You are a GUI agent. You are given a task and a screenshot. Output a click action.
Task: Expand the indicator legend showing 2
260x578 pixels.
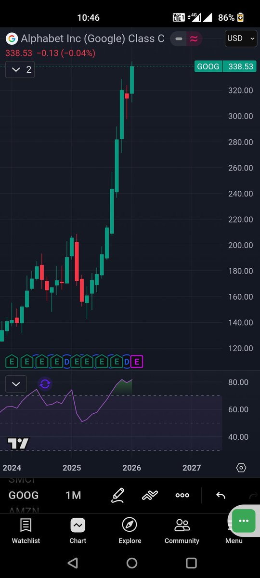click(20, 70)
